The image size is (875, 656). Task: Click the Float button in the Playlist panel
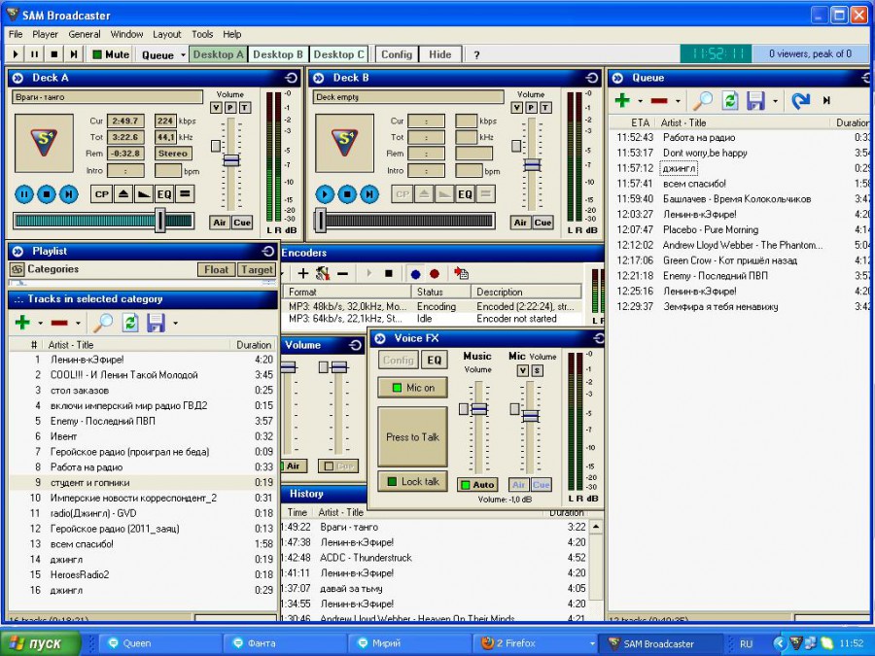[x=216, y=269]
